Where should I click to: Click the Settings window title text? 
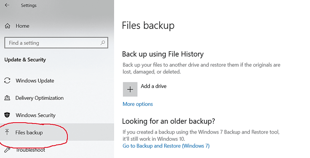(29, 5)
